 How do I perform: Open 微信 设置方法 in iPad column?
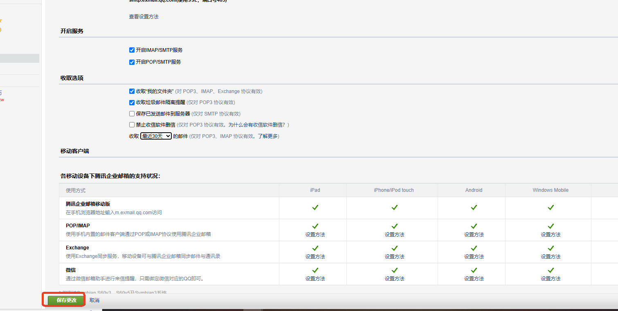[315, 279]
